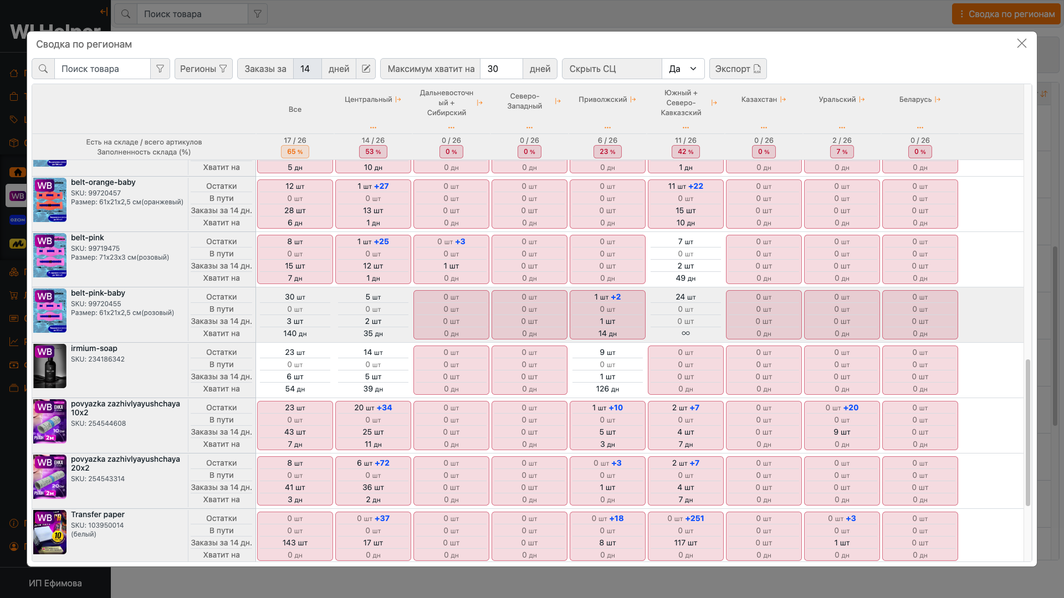The image size is (1064, 598).
Task: Click the filter icon beside modal product search
Action: 160,69
